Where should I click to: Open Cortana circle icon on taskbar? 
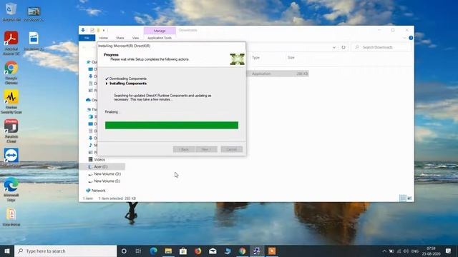coord(124,251)
